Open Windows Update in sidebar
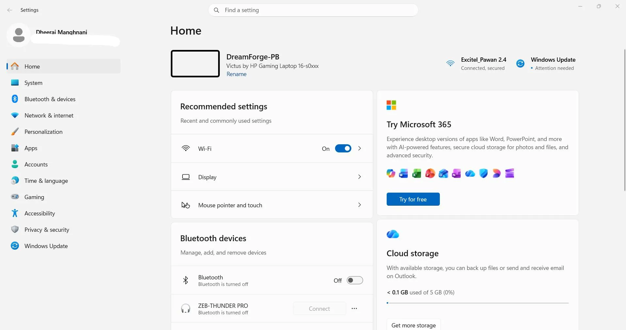 [x=64, y=246]
